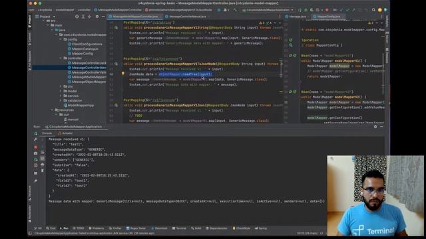
Task: Open Profiler tool window
Action: tap(115, 228)
